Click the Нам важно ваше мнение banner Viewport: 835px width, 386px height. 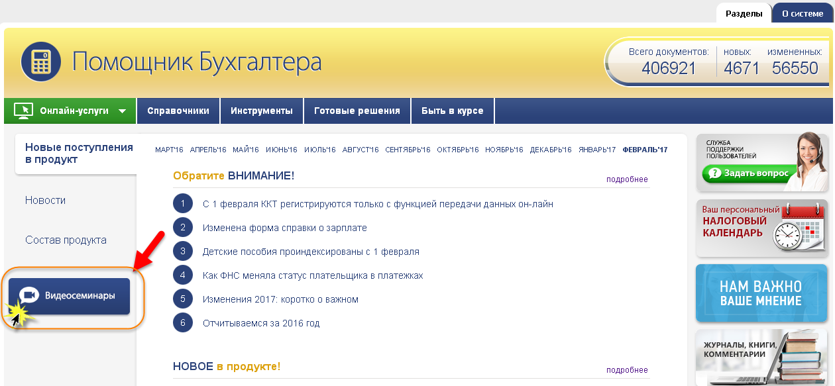coord(761,293)
